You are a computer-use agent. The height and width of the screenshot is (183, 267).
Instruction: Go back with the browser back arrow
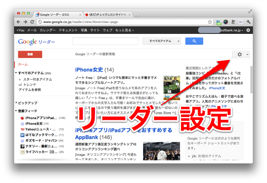[18, 22]
